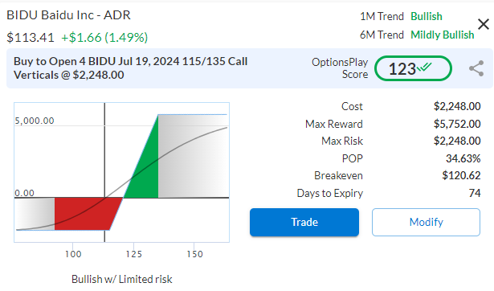Screen dimensions: 494x291
Task: Click the red loss zone in the chart
Action: 84,214
